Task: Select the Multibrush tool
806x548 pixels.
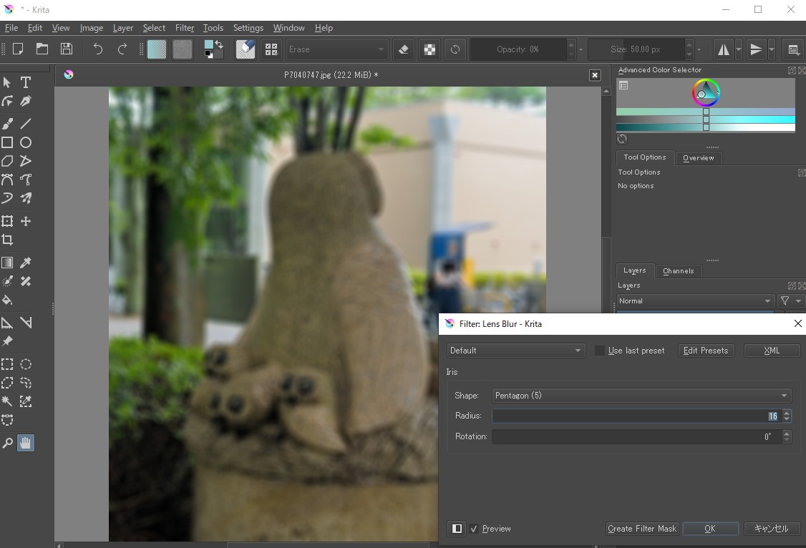Action: (26, 198)
